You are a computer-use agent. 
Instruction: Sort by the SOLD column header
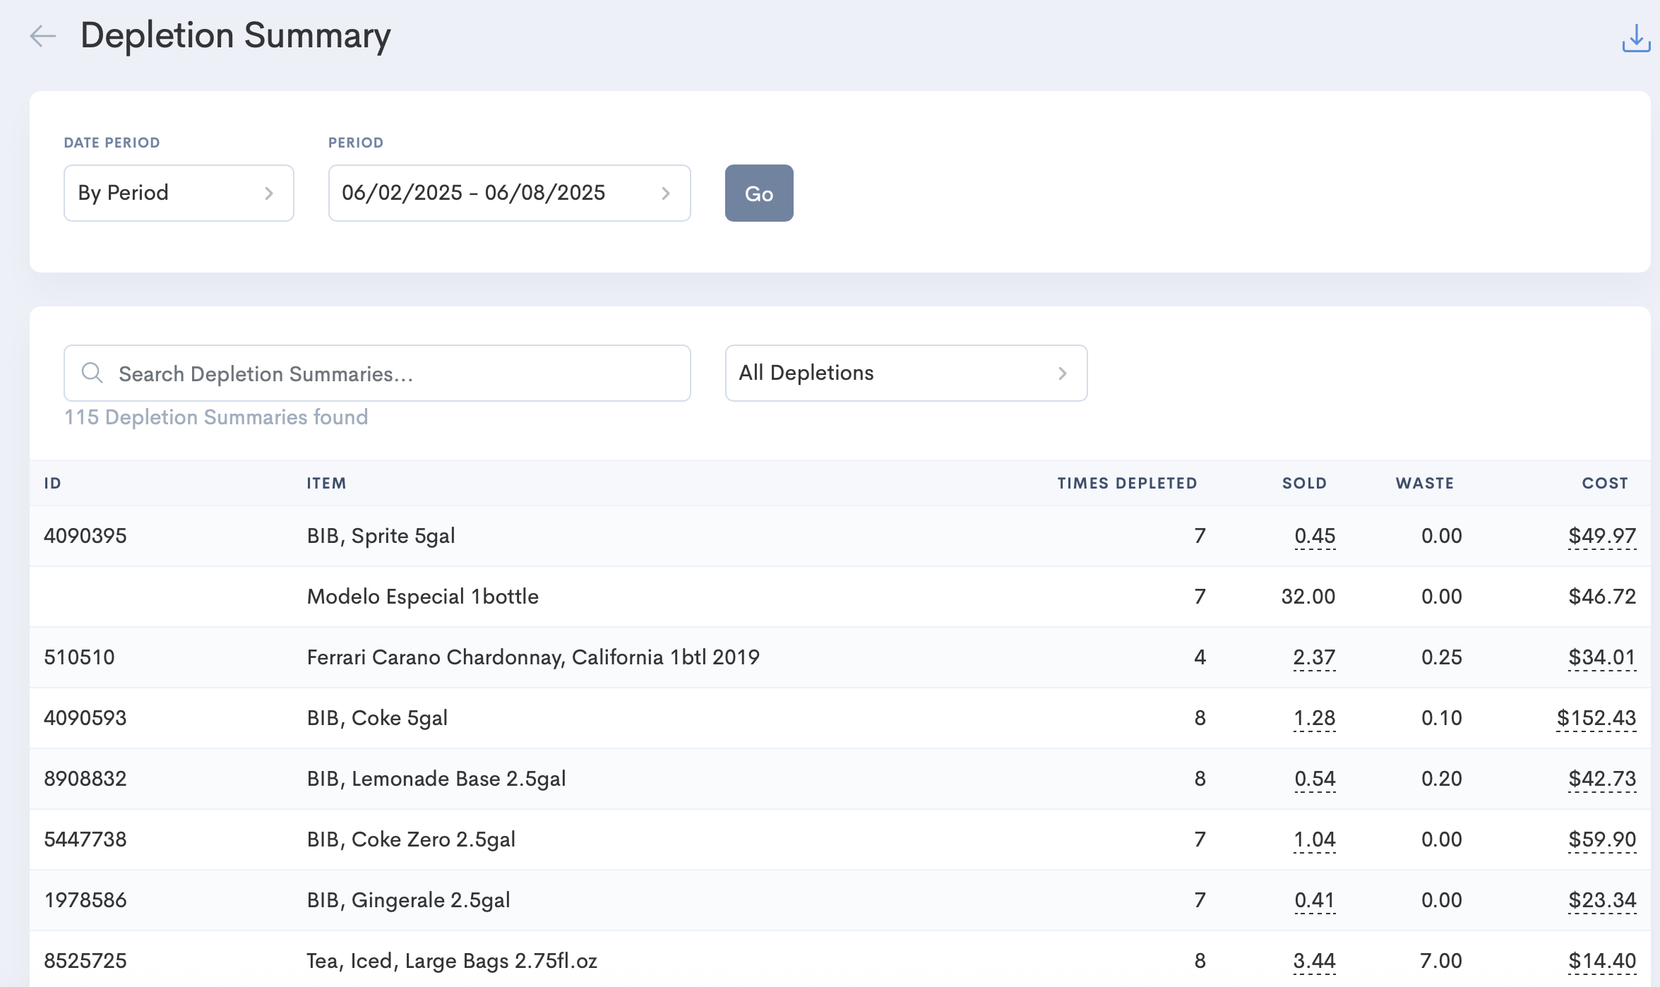[1304, 483]
